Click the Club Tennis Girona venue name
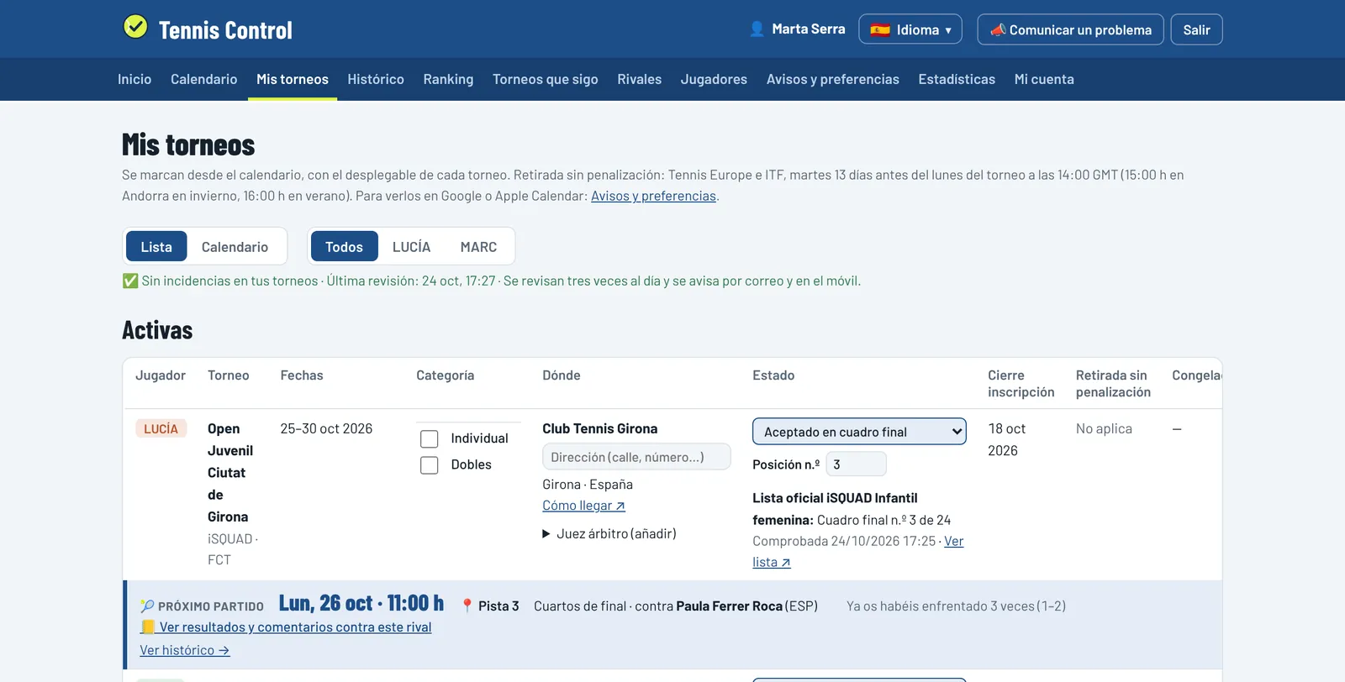 coord(600,428)
